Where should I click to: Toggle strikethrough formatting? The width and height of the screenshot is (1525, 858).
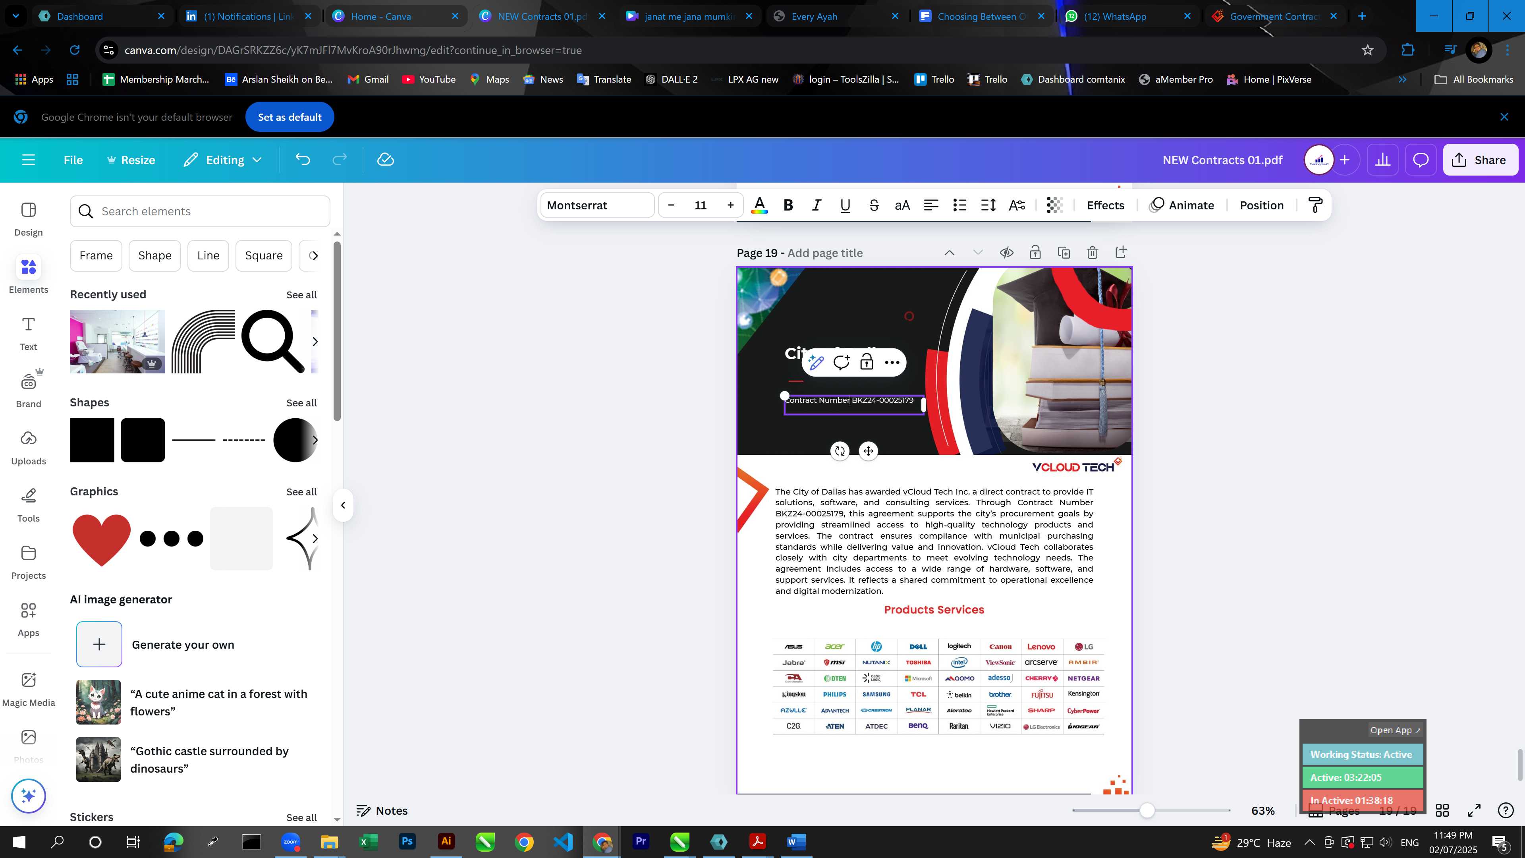click(x=873, y=205)
